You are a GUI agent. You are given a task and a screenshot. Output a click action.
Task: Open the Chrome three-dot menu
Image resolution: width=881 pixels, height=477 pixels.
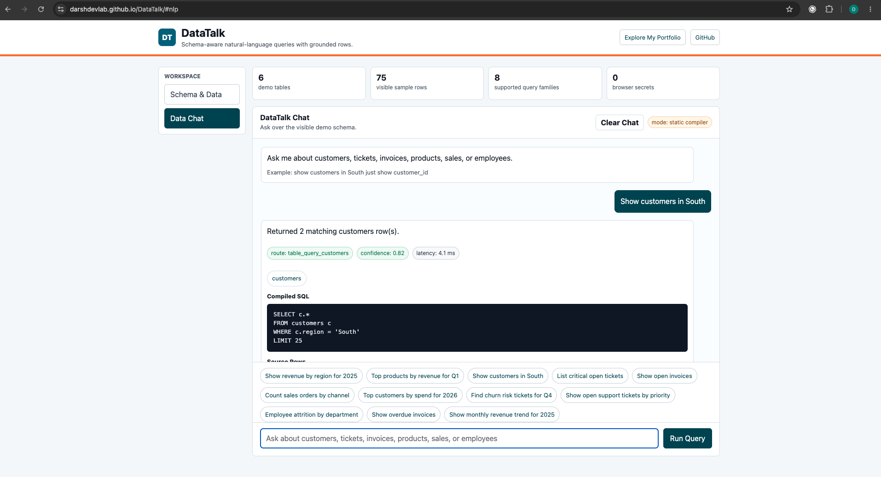click(x=870, y=9)
